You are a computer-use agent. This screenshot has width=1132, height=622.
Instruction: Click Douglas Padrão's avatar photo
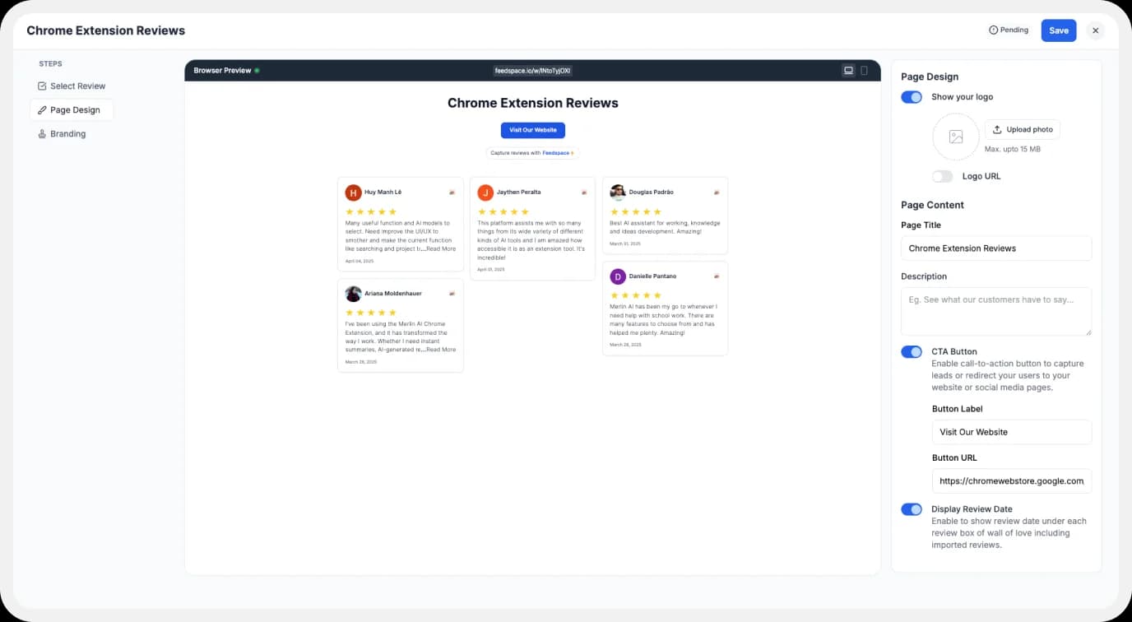(618, 193)
